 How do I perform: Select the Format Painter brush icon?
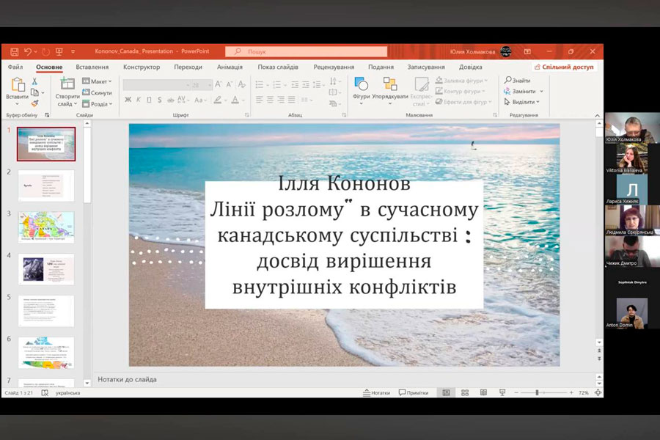[34, 103]
